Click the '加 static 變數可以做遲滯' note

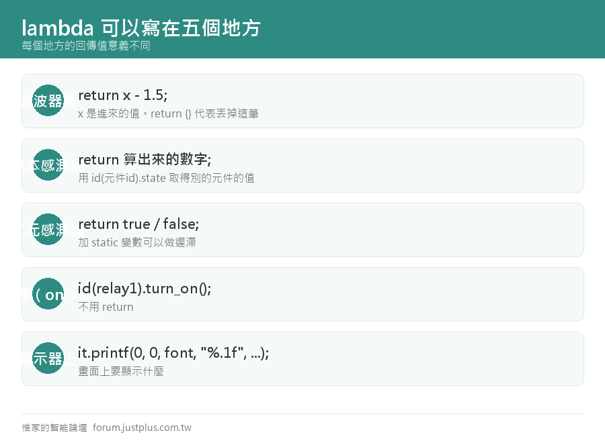[137, 242]
